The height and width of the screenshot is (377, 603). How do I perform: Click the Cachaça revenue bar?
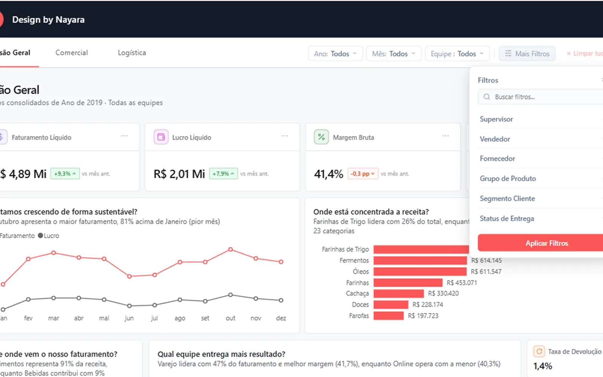tap(399, 293)
